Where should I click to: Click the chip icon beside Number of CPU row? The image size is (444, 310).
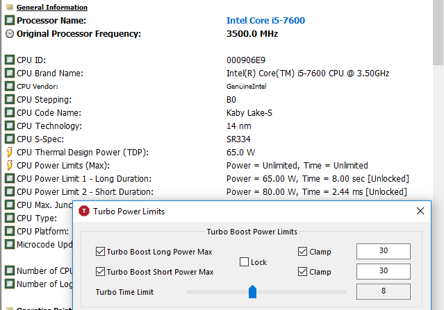click(x=10, y=270)
